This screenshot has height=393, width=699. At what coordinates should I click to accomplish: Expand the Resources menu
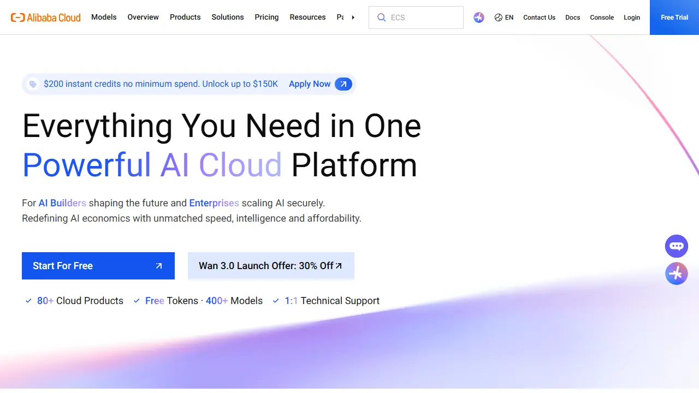tap(307, 17)
